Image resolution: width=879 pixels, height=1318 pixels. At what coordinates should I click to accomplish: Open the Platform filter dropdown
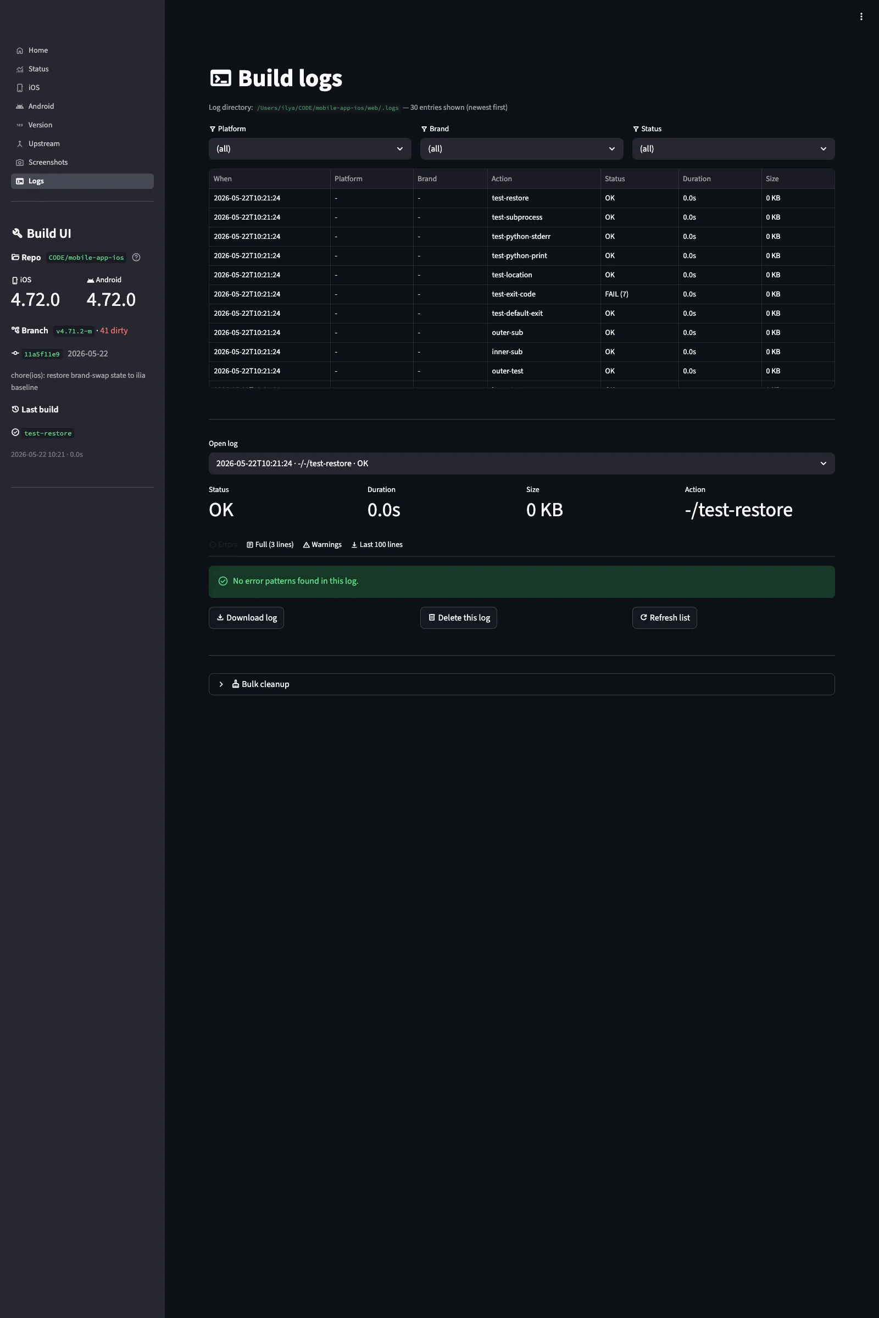click(x=310, y=148)
